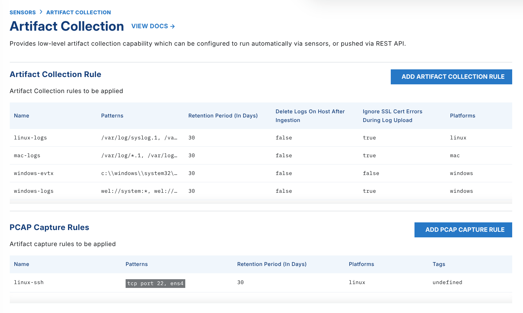Click the Tags column header

pyautogui.click(x=439, y=264)
